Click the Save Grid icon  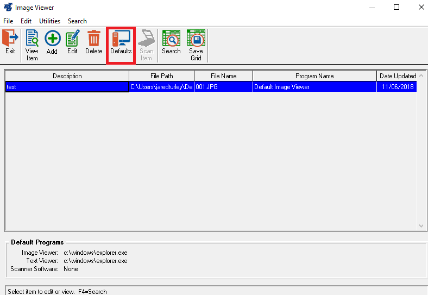(196, 45)
